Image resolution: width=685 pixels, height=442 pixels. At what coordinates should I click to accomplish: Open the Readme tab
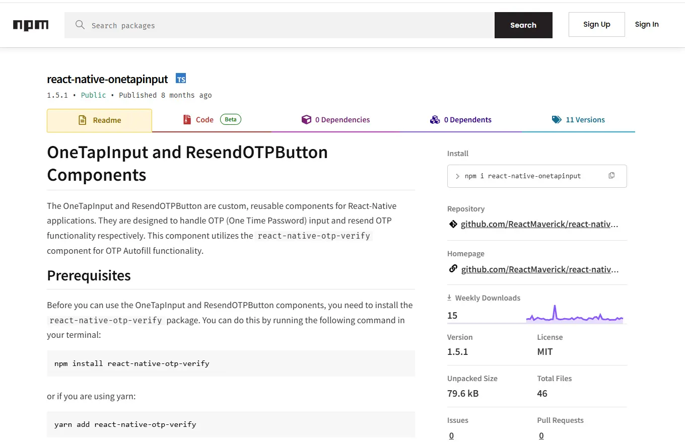[x=99, y=120]
